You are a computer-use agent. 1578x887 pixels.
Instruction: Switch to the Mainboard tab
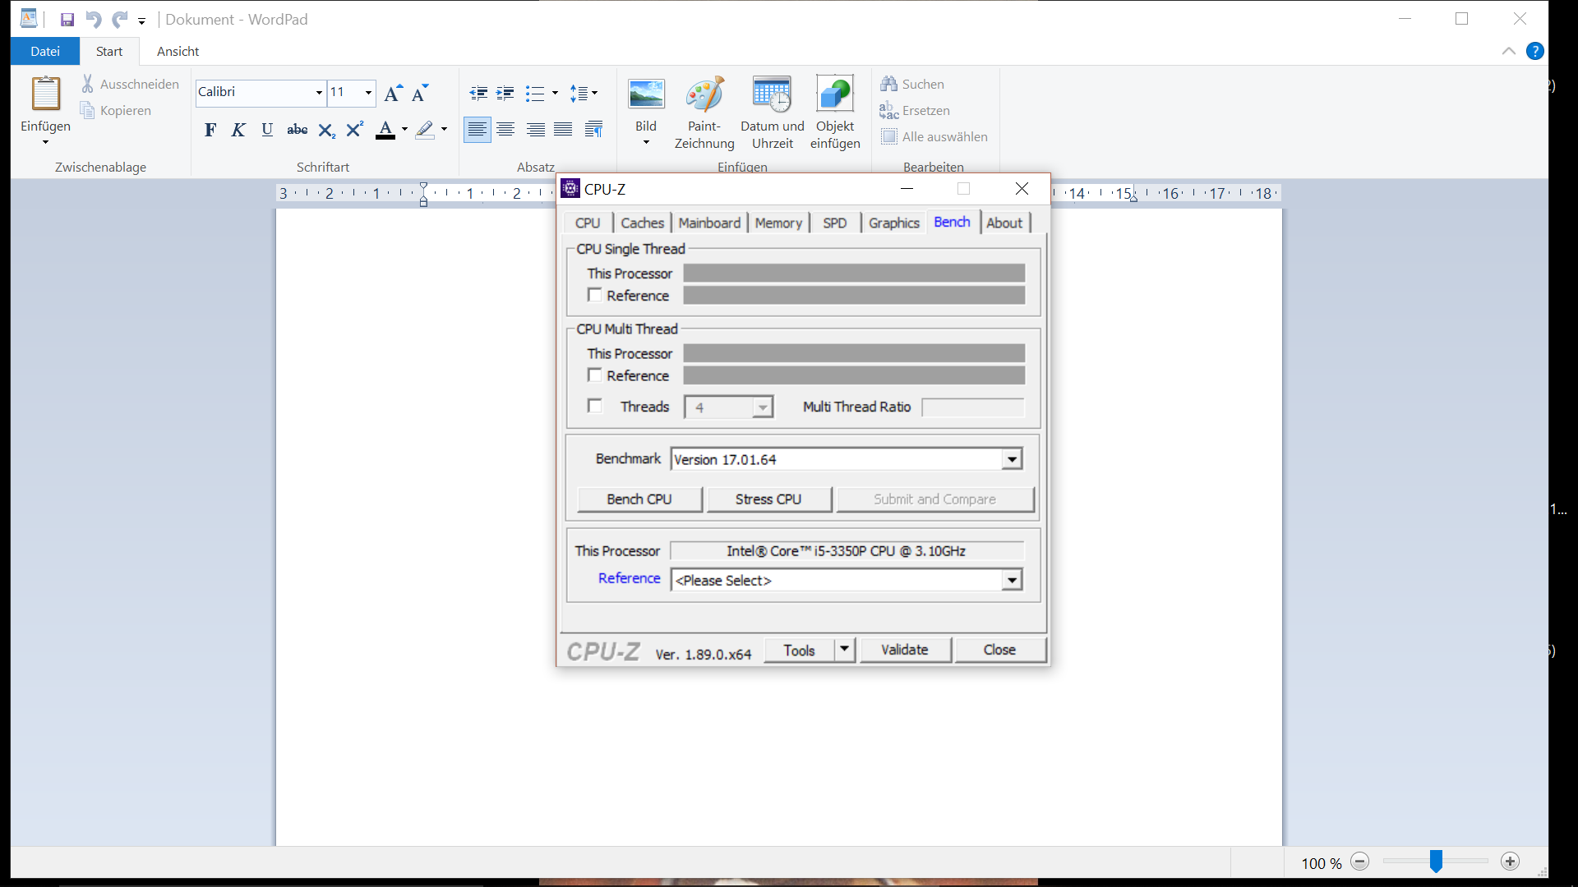pyautogui.click(x=708, y=223)
